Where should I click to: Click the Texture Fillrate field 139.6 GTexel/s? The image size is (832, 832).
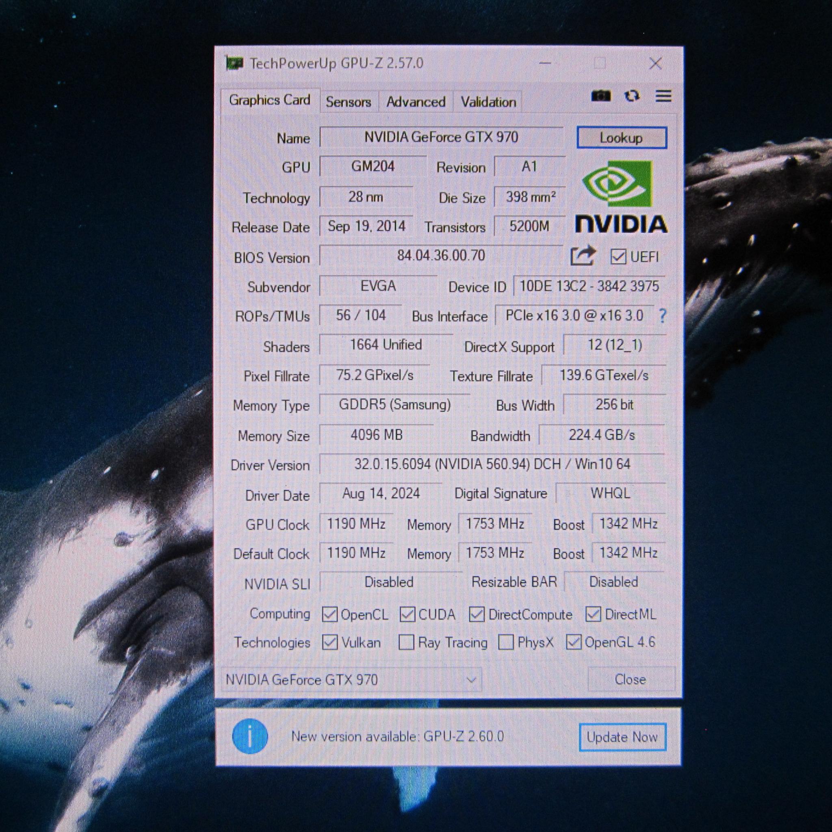(604, 375)
